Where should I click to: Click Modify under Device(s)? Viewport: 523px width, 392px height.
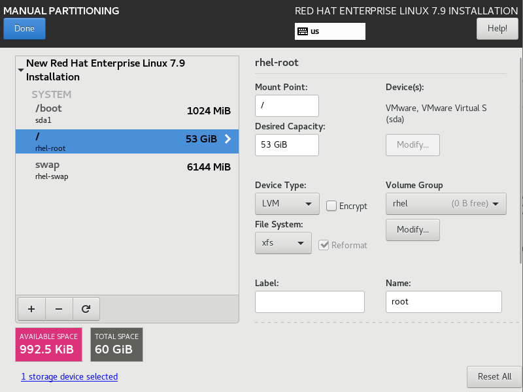413,145
